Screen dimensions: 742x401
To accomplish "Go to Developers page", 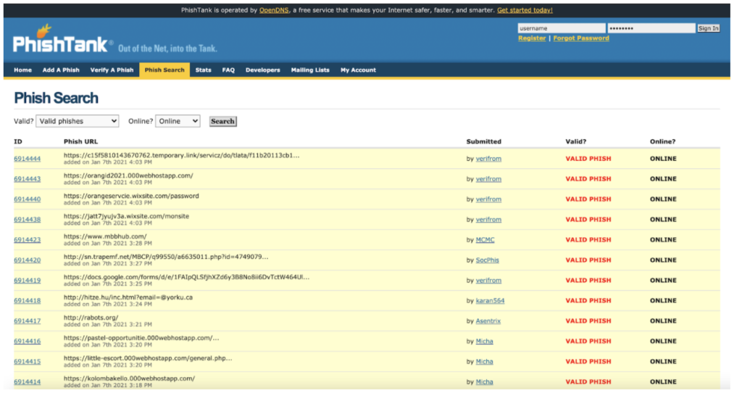I will click(262, 70).
